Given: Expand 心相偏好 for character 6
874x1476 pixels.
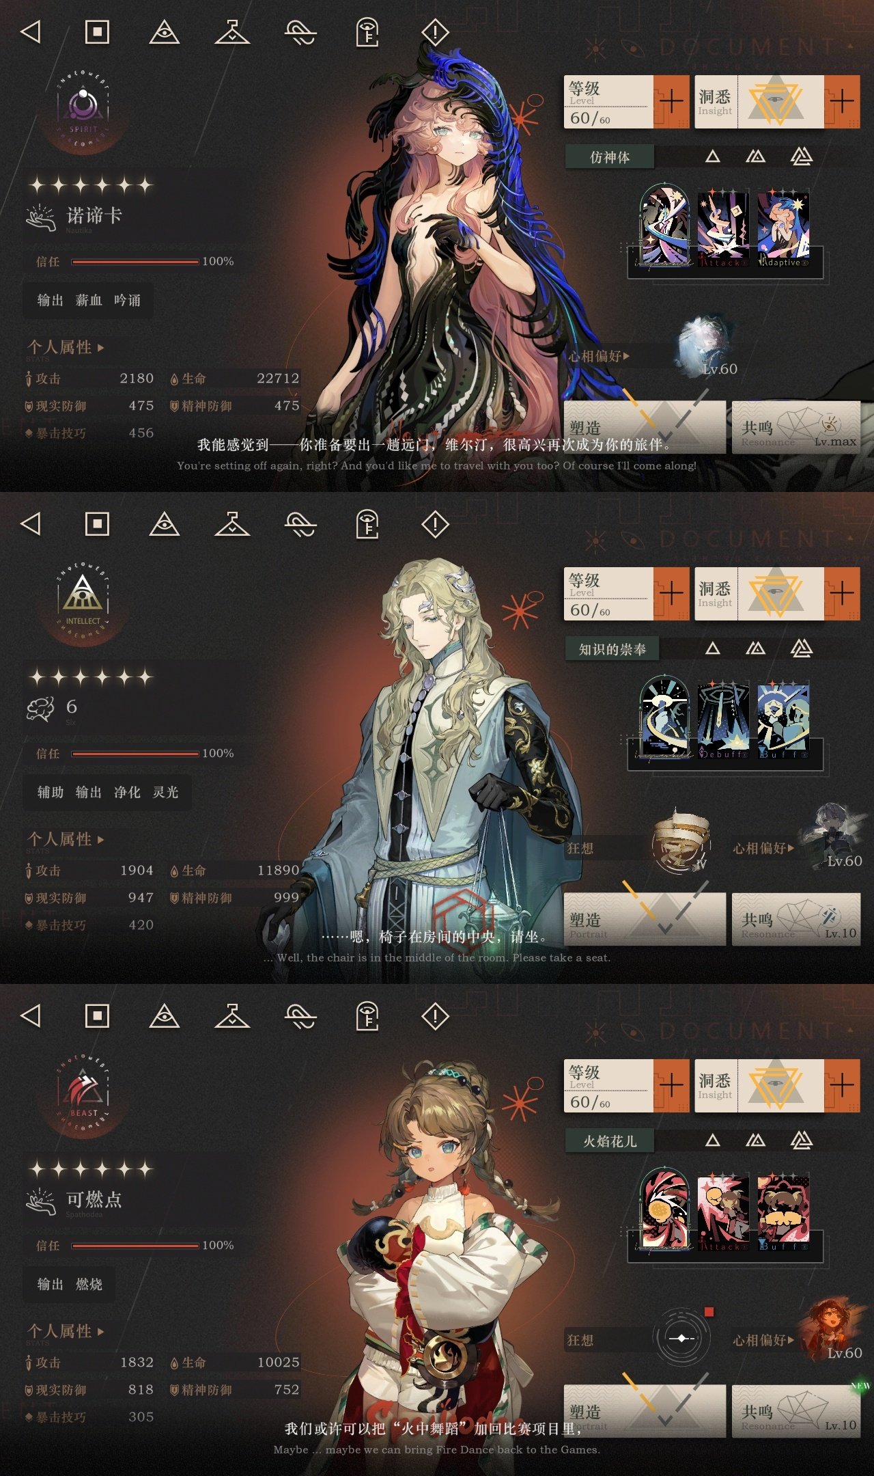Looking at the screenshot, I should (x=763, y=848).
